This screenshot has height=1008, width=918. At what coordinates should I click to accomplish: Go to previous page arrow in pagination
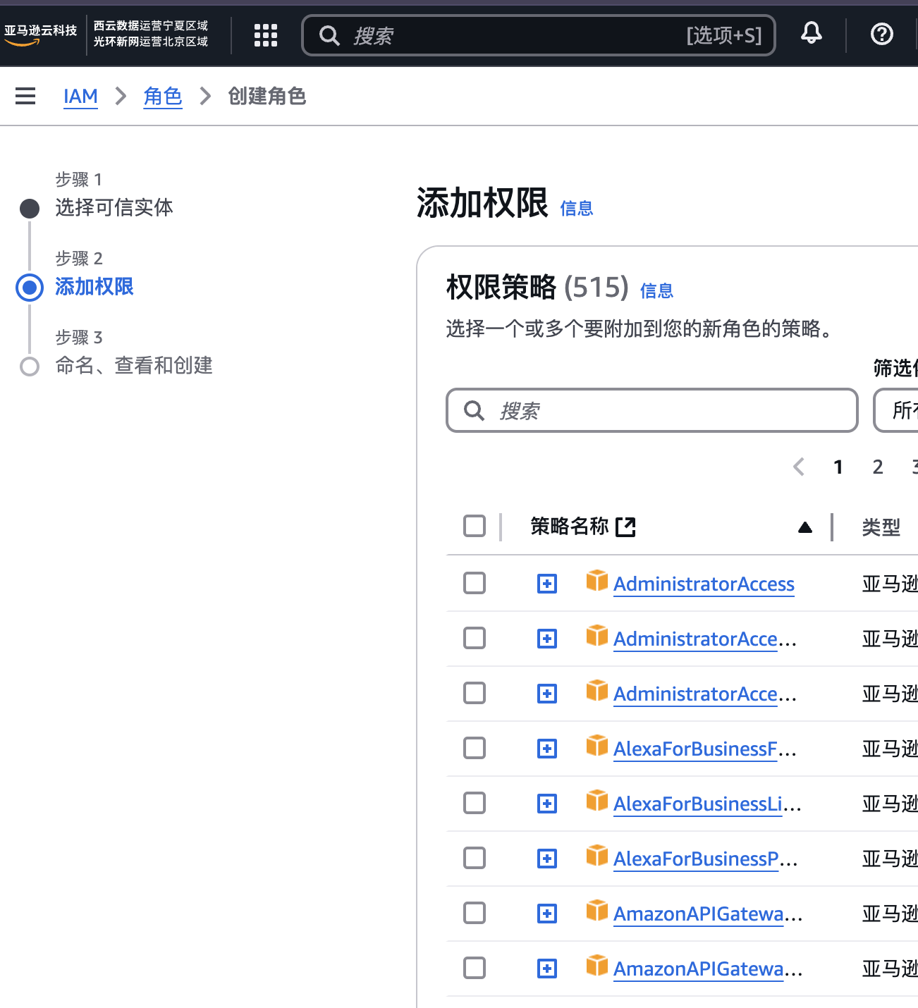(x=799, y=467)
